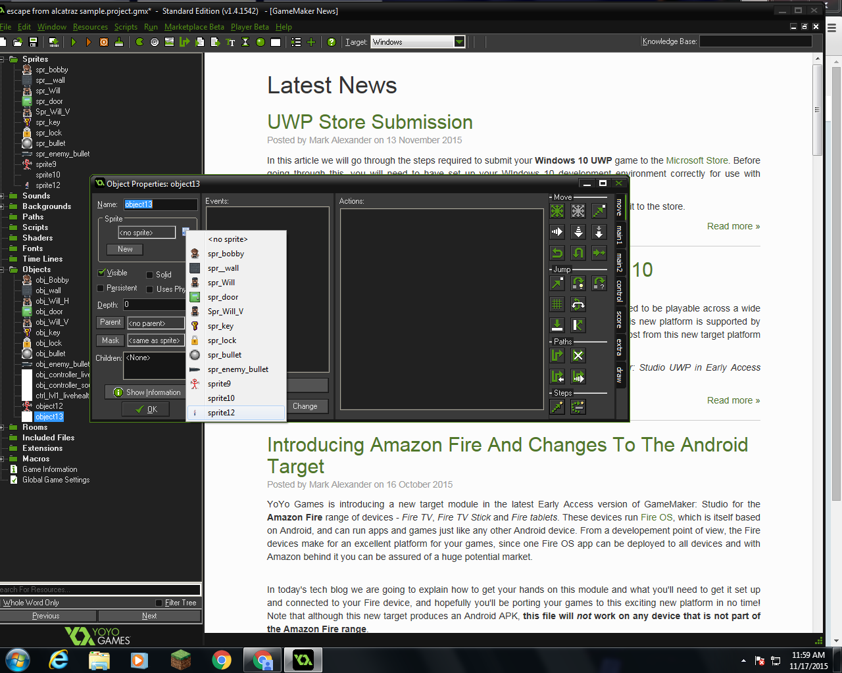842x673 pixels.
Task: Confirm with the OK button
Action: (x=145, y=409)
